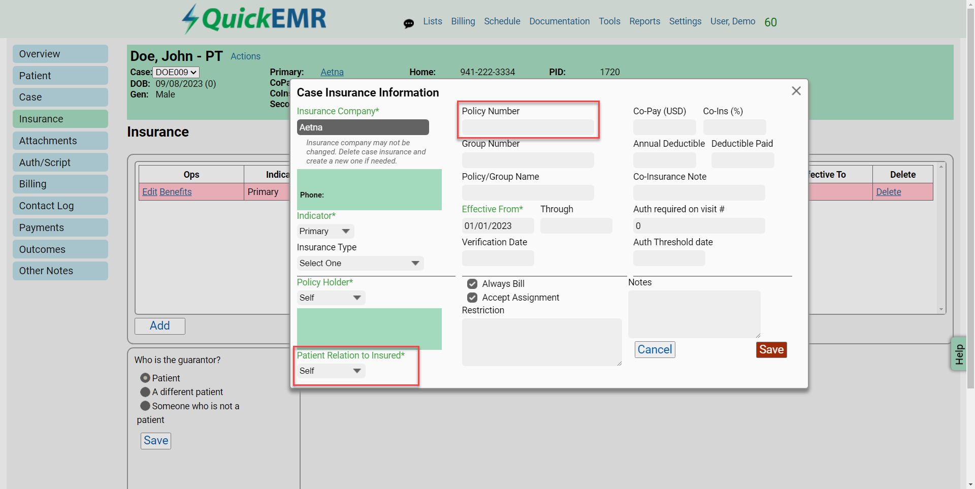Close the Case Insurance Information dialog
The height and width of the screenshot is (489, 975).
pos(796,91)
